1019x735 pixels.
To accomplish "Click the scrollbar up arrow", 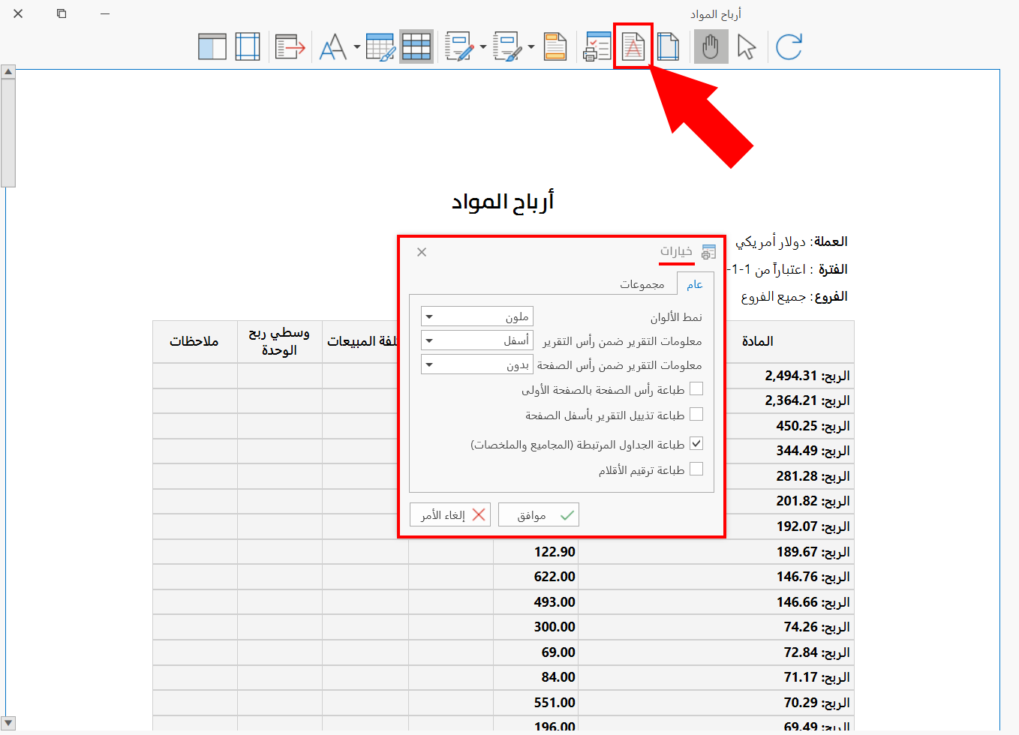I will click(8, 72).
